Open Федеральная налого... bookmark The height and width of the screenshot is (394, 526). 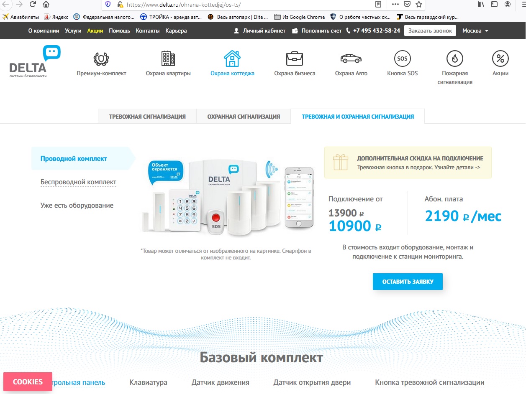[104, 17]
